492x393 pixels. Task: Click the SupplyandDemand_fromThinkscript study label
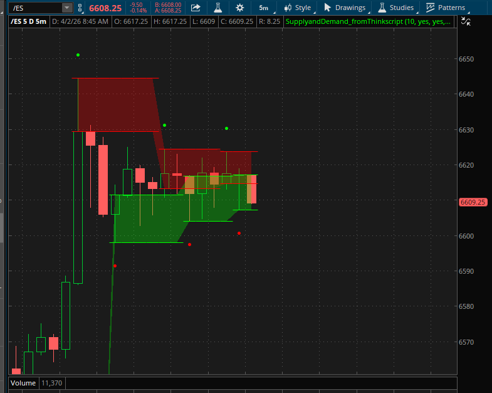coord(367,21)
